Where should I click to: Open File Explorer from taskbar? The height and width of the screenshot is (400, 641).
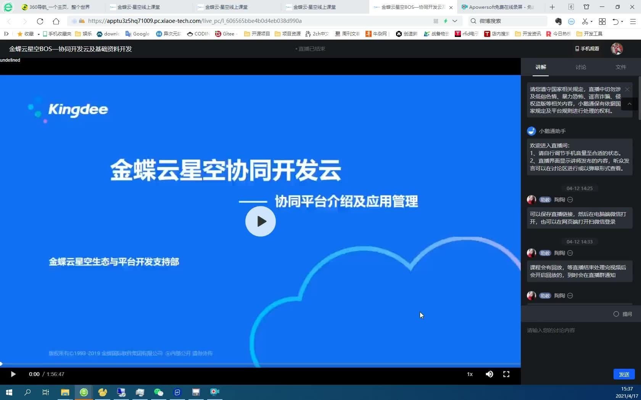click(x=65, y=392)
